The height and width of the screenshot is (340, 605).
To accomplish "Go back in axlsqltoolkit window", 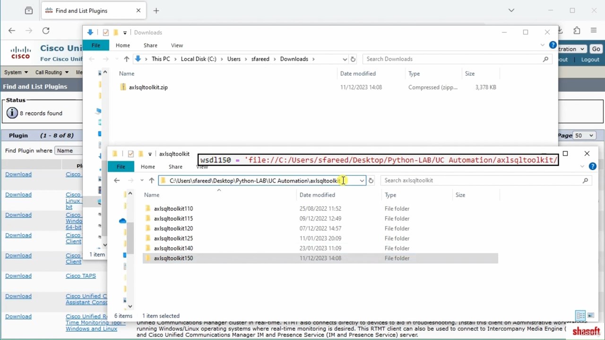I will [117, 180].
